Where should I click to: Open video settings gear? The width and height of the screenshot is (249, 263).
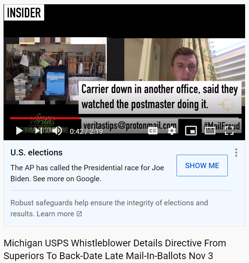tap(172, 131)
